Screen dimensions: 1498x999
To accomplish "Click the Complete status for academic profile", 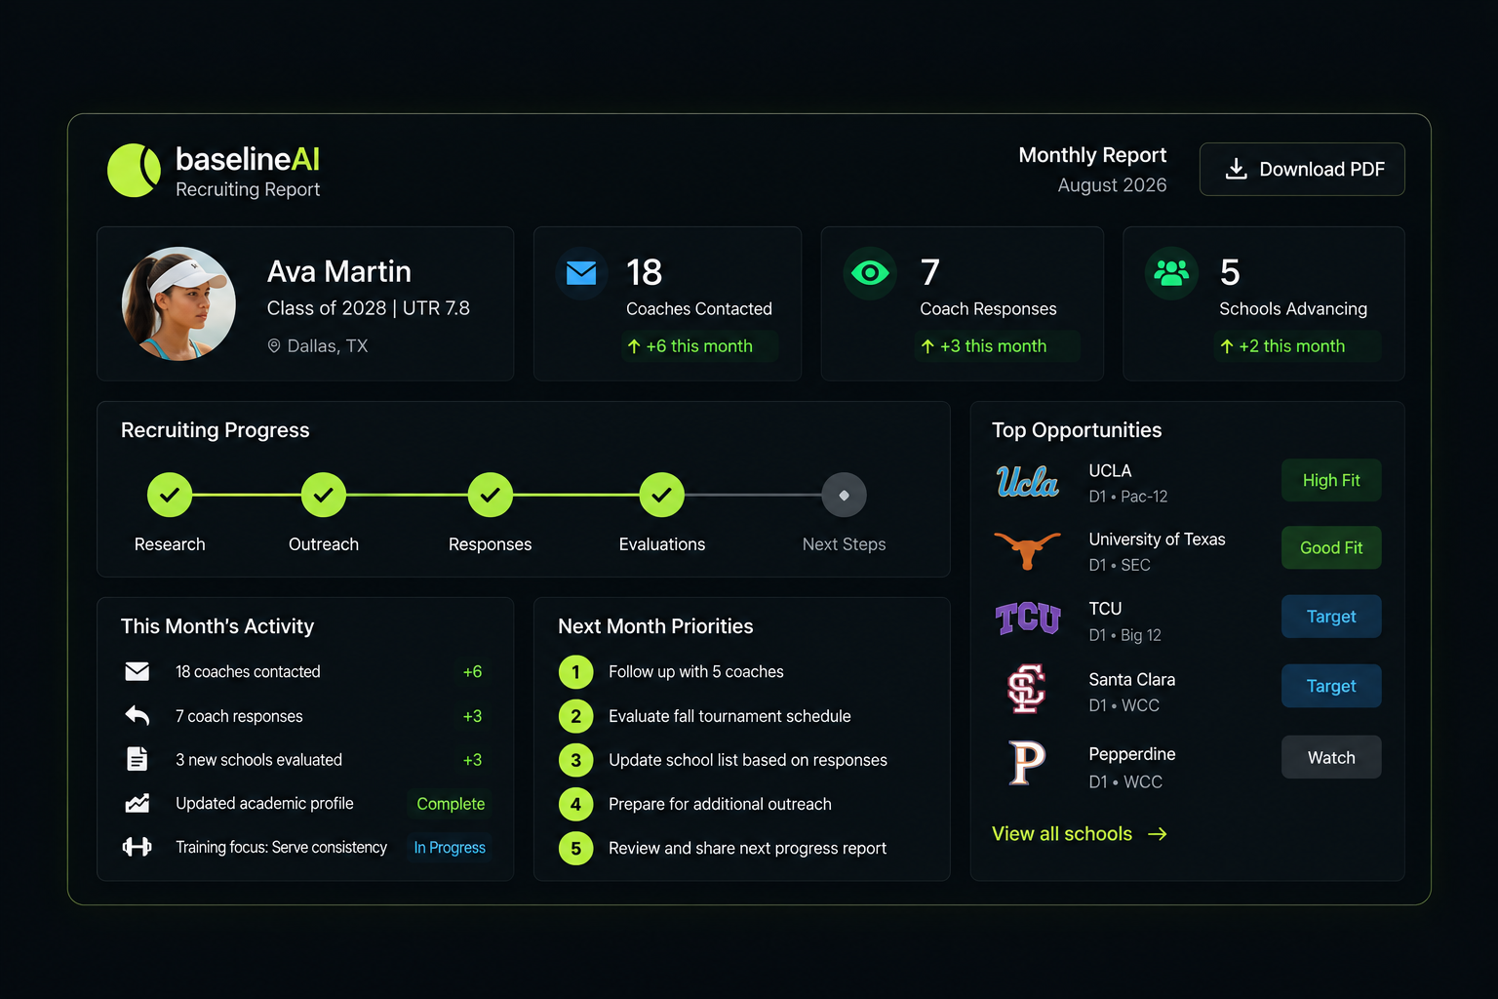I will pyautogui.click(x=451, y=804).
